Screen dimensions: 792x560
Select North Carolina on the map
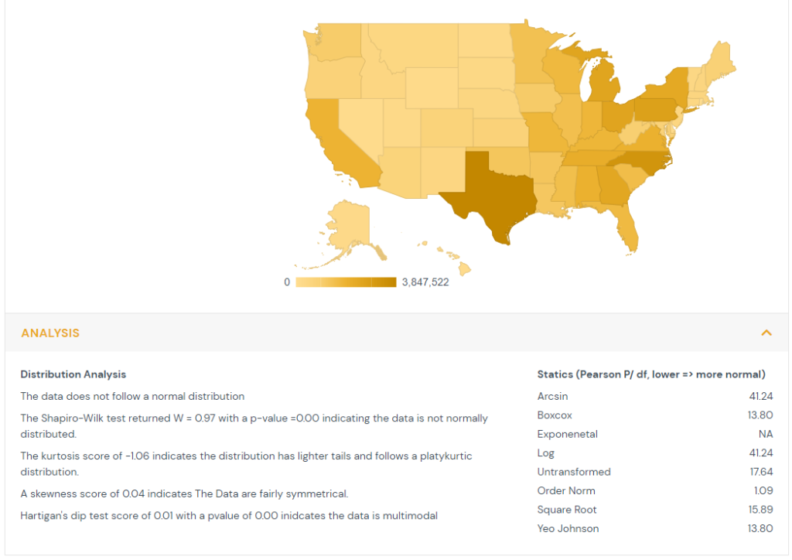(x=642, y=159)
